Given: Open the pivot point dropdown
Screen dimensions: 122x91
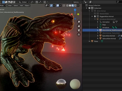Looking at the screenshot, I should tap(33, 2).
